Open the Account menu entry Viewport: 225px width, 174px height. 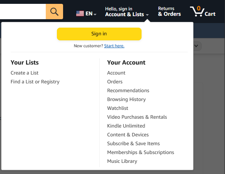116,73
